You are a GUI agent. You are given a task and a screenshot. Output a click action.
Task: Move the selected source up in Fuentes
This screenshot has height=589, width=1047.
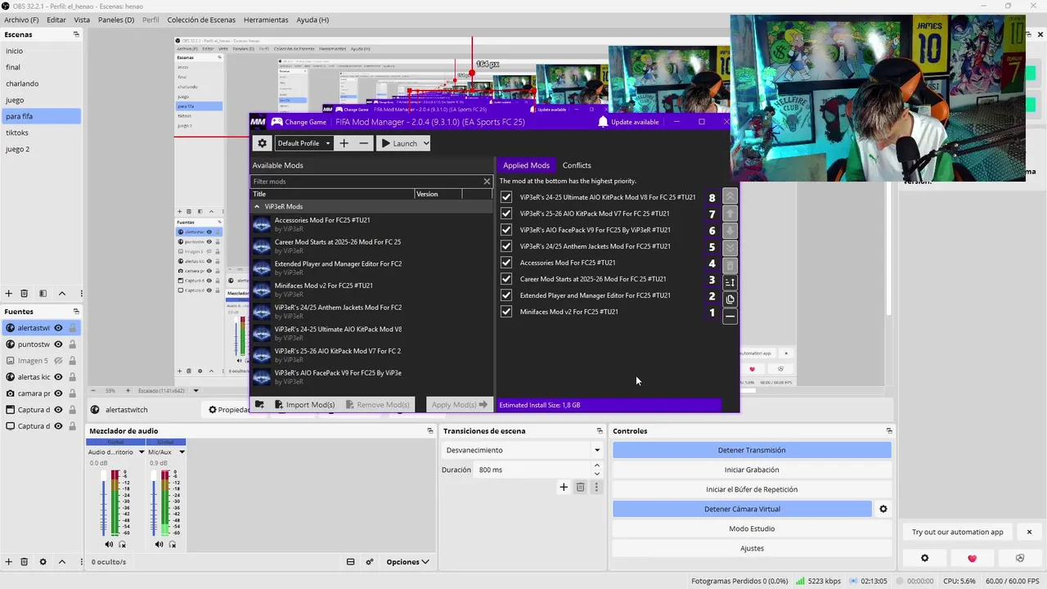[x=62, y=562]
